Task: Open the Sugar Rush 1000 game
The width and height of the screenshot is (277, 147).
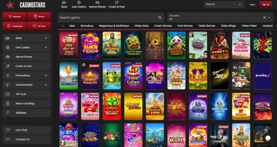Action: point(68,106)
